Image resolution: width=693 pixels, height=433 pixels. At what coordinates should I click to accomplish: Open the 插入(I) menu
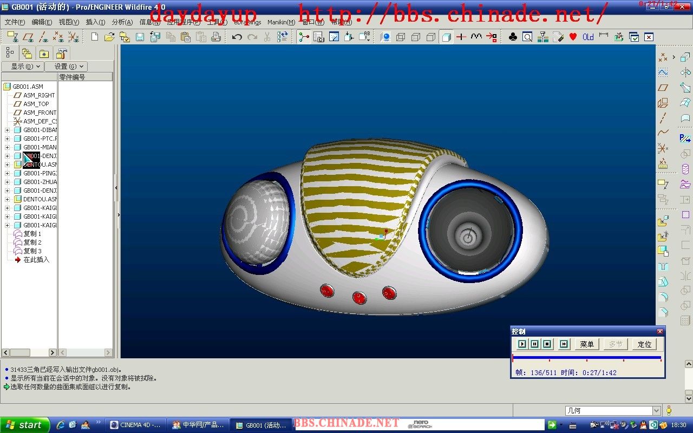click(x=95, y=22)
